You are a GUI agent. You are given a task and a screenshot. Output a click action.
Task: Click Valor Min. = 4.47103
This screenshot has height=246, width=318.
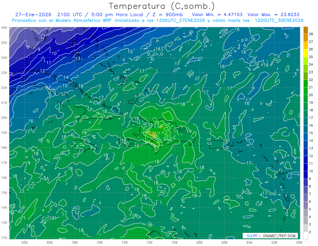click(x=217, y=15)
